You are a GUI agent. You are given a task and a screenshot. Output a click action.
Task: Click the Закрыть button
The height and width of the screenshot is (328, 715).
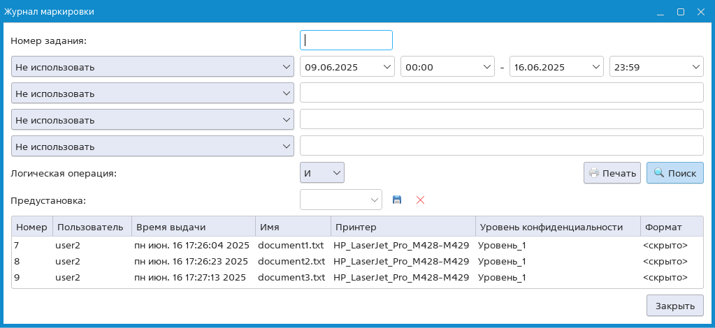tap(674, 306)
